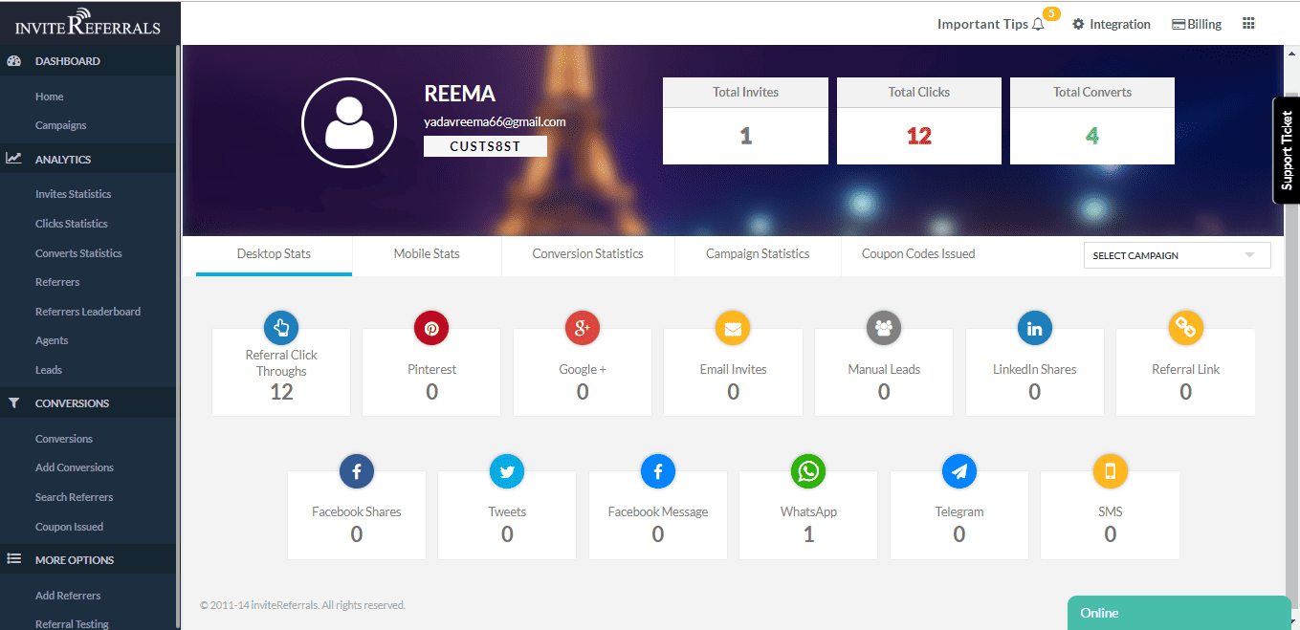This screenshot has height=630, width=1300.
Task: Open the Support Ticket side panel
Action: pos(1287,150)
